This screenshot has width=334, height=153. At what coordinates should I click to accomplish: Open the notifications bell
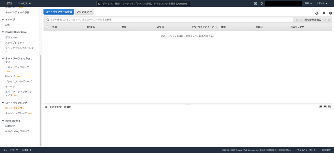point(262,3)
